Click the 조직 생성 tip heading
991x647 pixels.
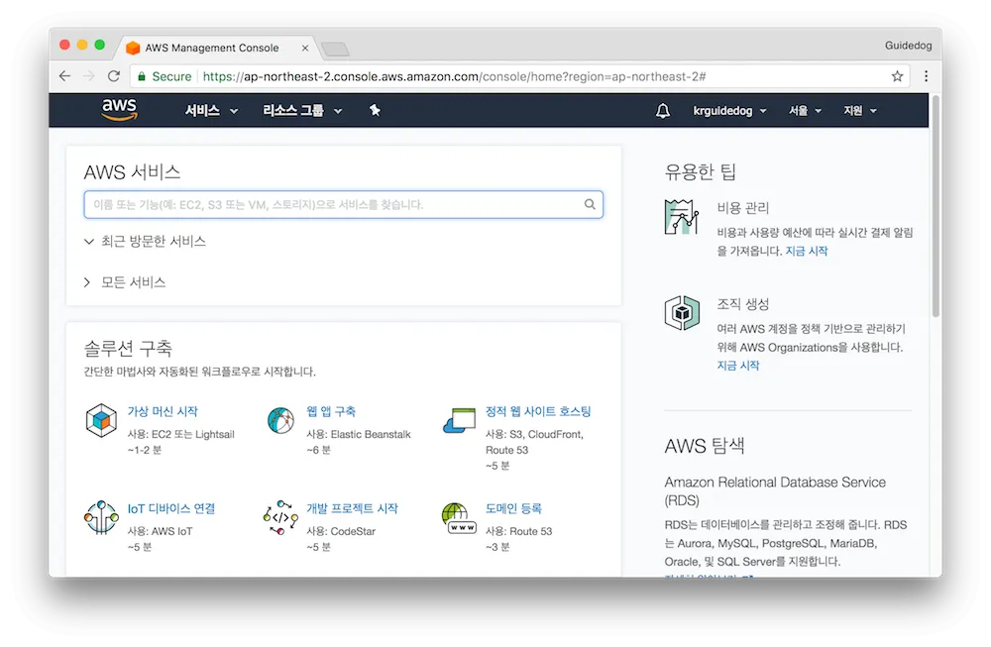point(742,304)
